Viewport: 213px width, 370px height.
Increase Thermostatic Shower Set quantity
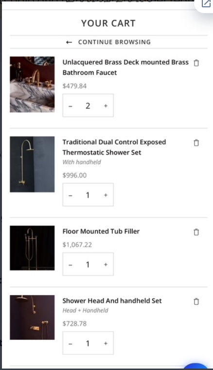(x=106, y=195)
